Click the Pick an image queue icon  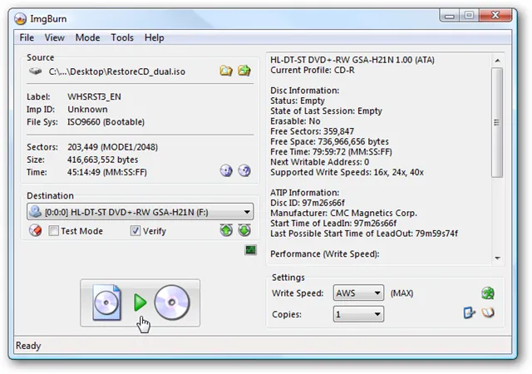tap(244, 71)
